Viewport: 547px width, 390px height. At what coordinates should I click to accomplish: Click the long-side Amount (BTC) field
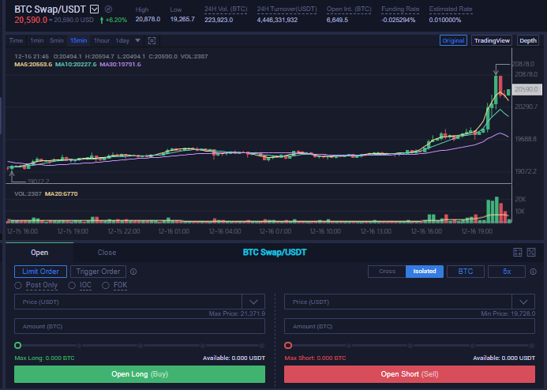click(x=140, y=326)
